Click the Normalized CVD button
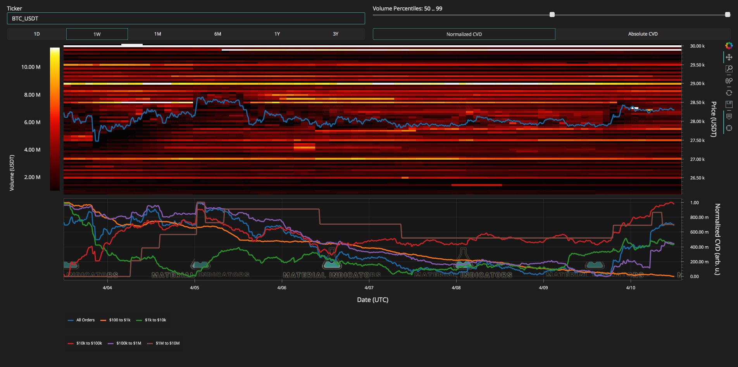 [464, 34]
